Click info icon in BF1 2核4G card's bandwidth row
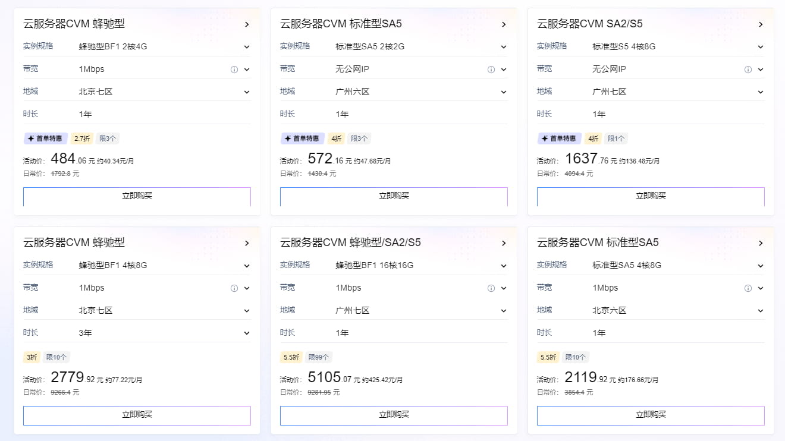 [x=234, y=70]
